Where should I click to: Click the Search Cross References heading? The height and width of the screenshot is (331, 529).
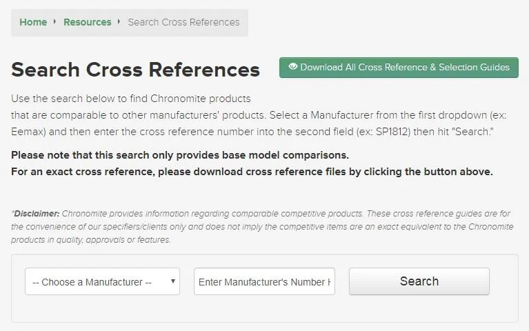[135, 70]
